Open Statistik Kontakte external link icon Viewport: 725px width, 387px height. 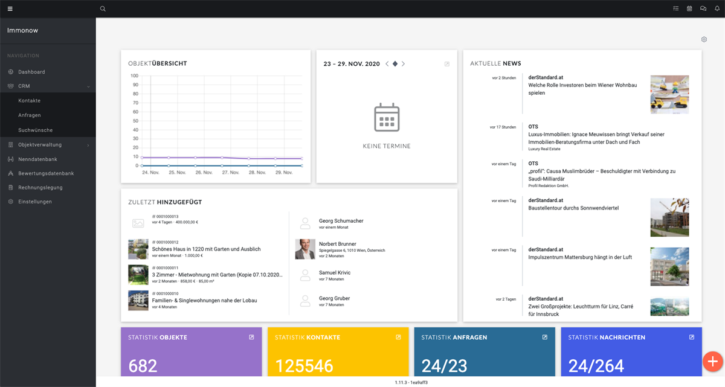click(x=398, y=337)
